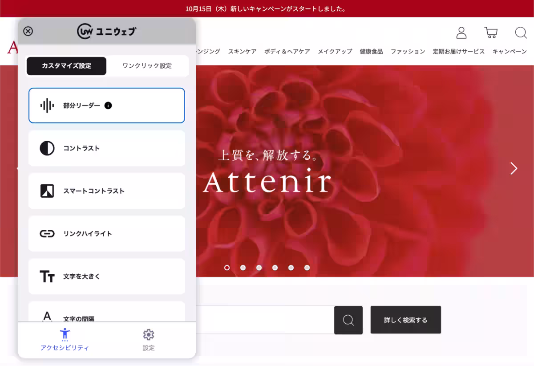Click the info icon next to 部分リーダー
This screenshot has height=366, width=534.
tap(108, 106)
